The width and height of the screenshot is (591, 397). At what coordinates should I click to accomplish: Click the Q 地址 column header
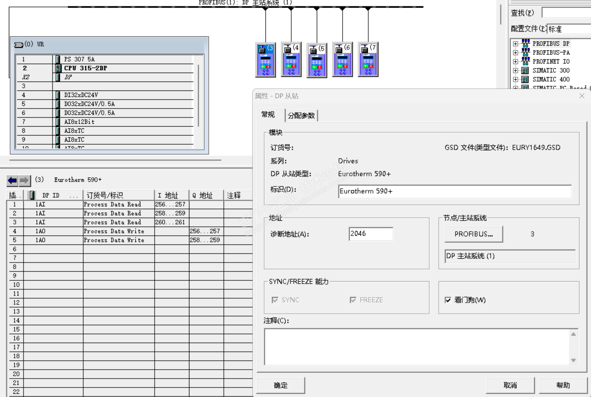pyautogui.click(x=206, y=195)
